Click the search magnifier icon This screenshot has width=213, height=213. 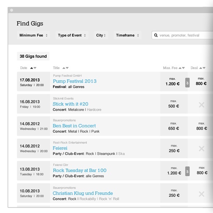(x=156, y=35)
